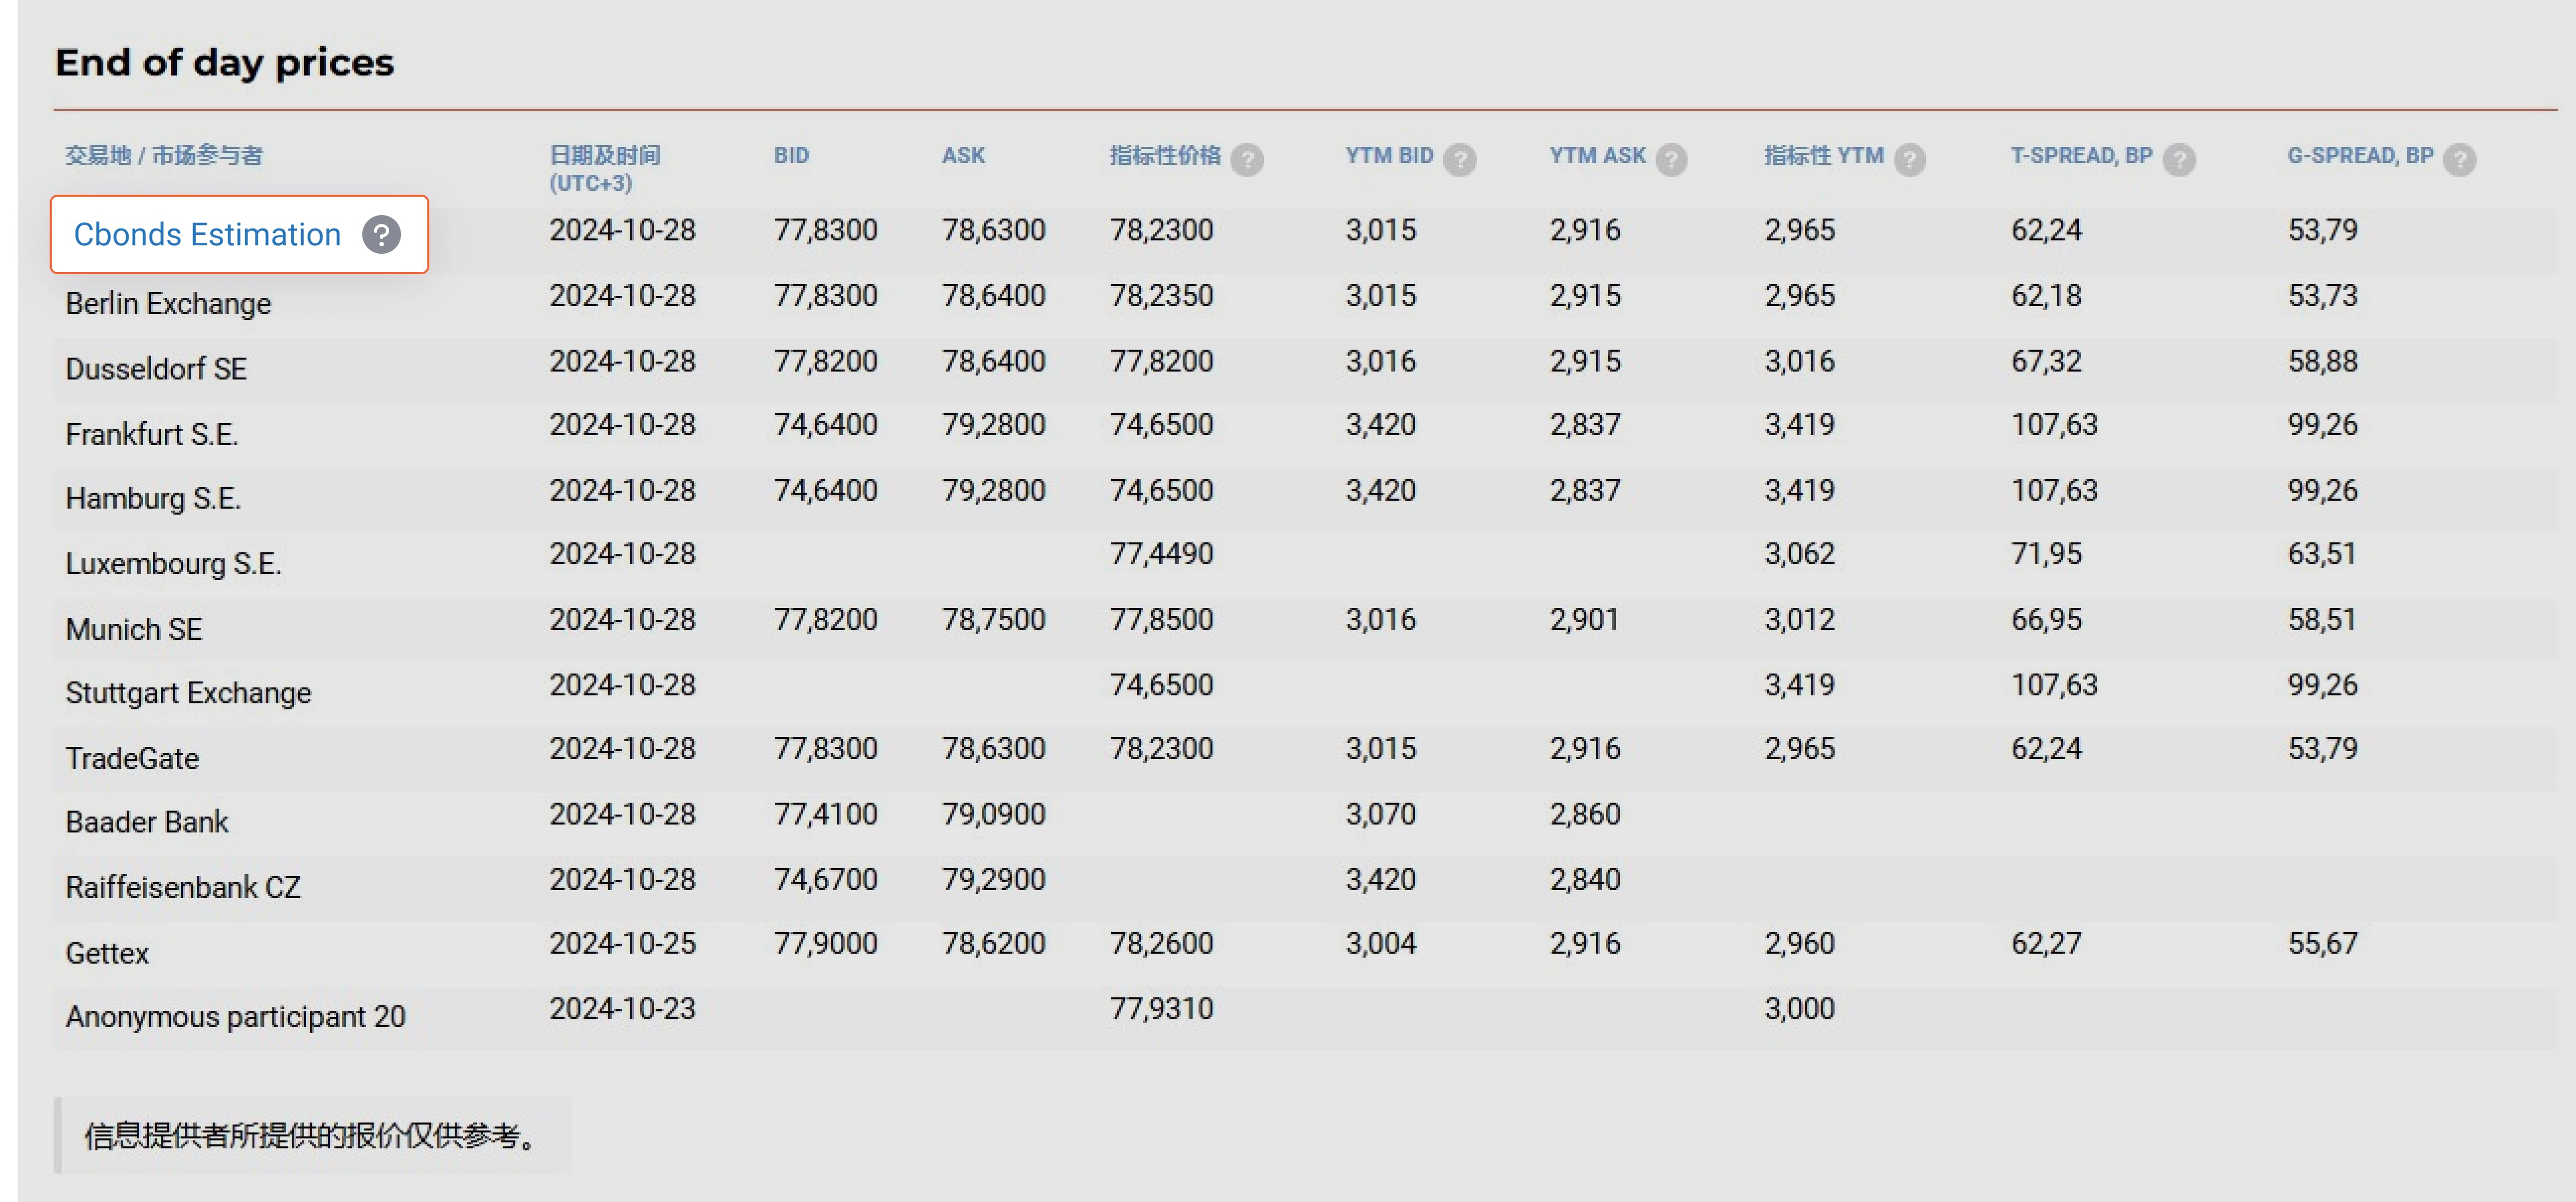The image size is (2576, 1202).
Task: Click Munich SE YTM ask 2,901
Action: click(1585, 619)
